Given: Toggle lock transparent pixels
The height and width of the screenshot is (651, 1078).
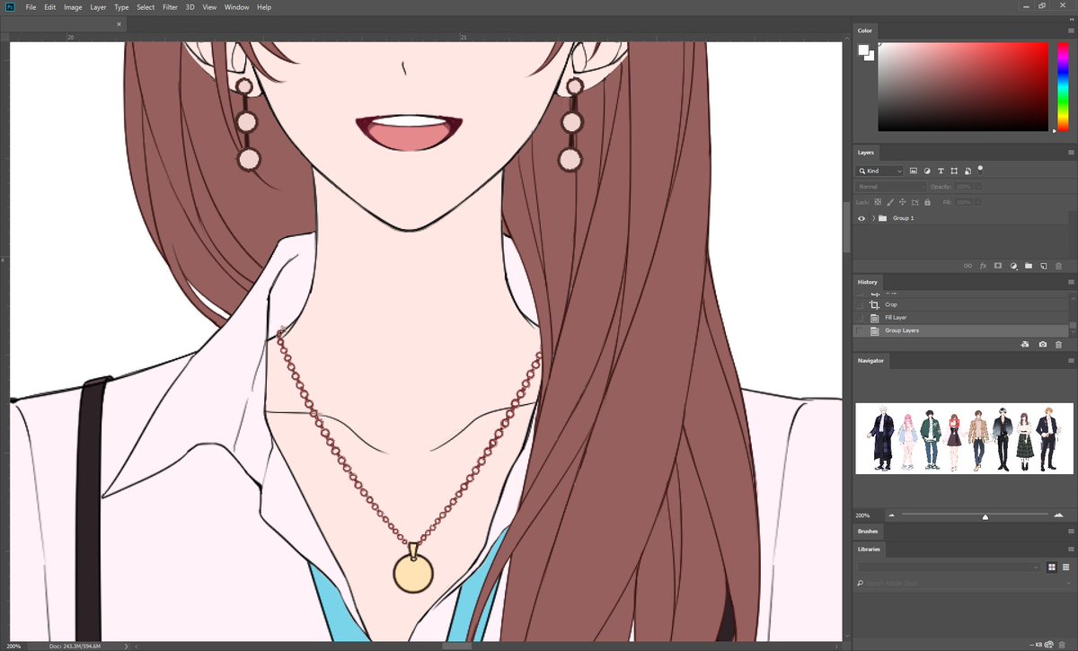Looking at the screenshot, I should click(879, 202).
